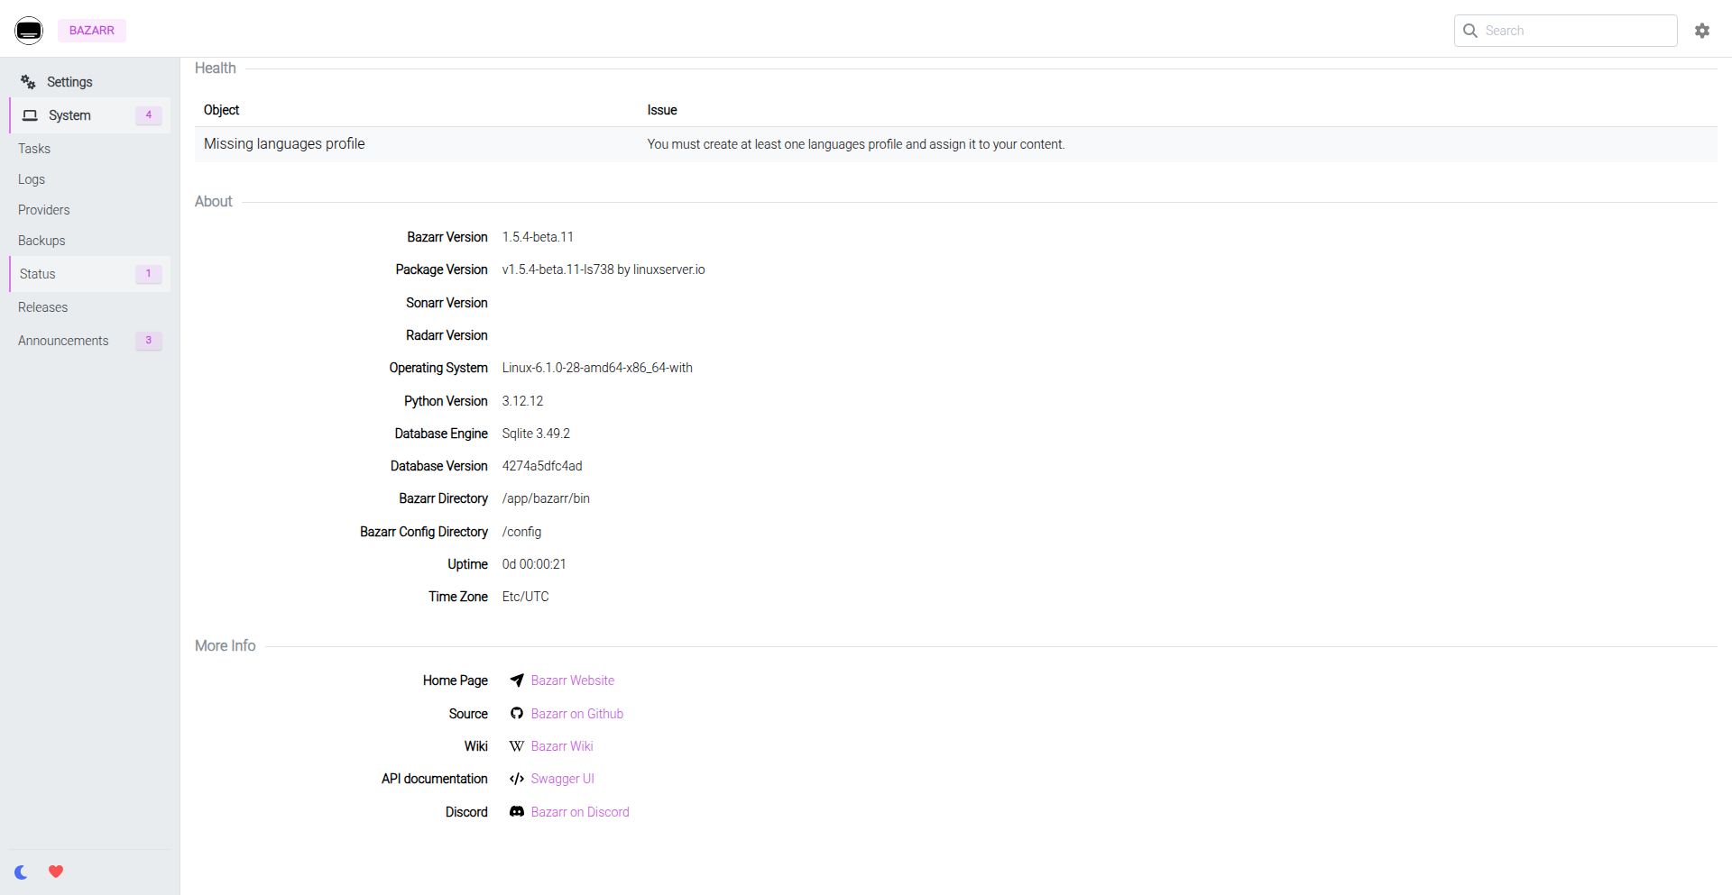Click the GitHub icon next to Source
This screenshot has width=1732, height=895.
click(516, 713)
